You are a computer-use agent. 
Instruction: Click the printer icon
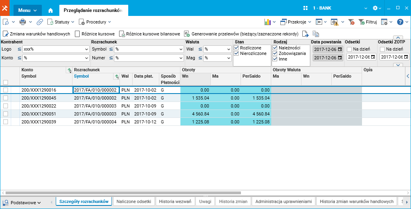click(23, 22)
